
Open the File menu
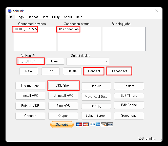click(10, 17)
